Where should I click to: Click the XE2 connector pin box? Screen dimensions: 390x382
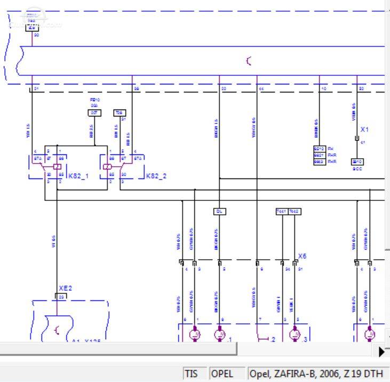pyautogui.click(x=61, y=297)
